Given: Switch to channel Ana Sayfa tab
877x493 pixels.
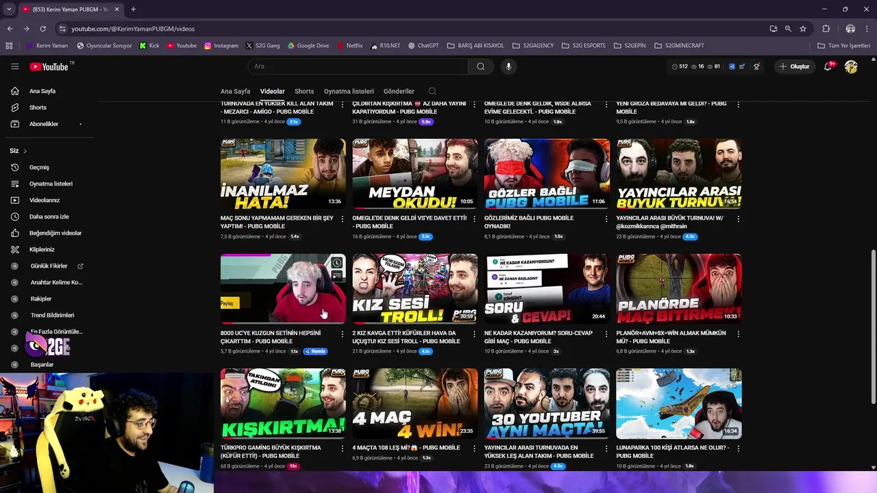Looking at the screenshot, I should pos(235,91).
